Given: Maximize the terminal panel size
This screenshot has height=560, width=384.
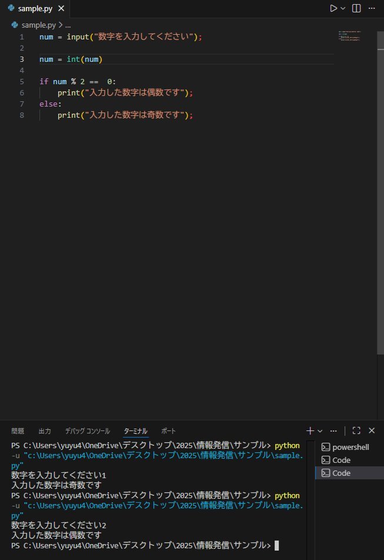Looking at the screenshot, I should pos(356,431).
